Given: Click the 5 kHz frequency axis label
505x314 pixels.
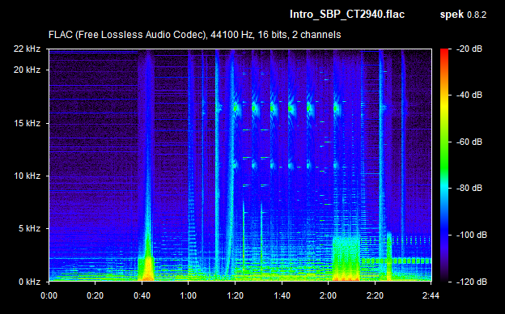Looking at the screenshot, I should [29, 229].
